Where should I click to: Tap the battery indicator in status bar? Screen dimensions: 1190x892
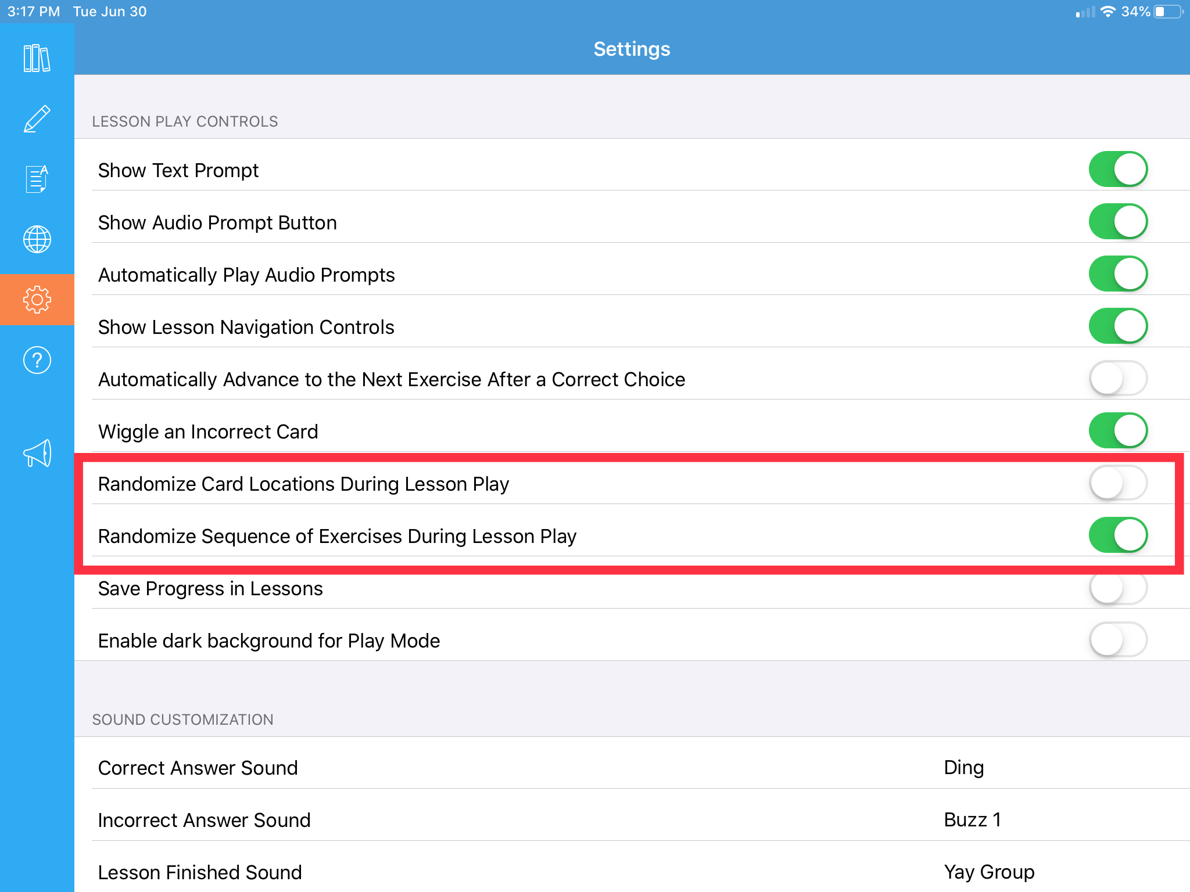pyautogui.click(x=1169, y=12)
